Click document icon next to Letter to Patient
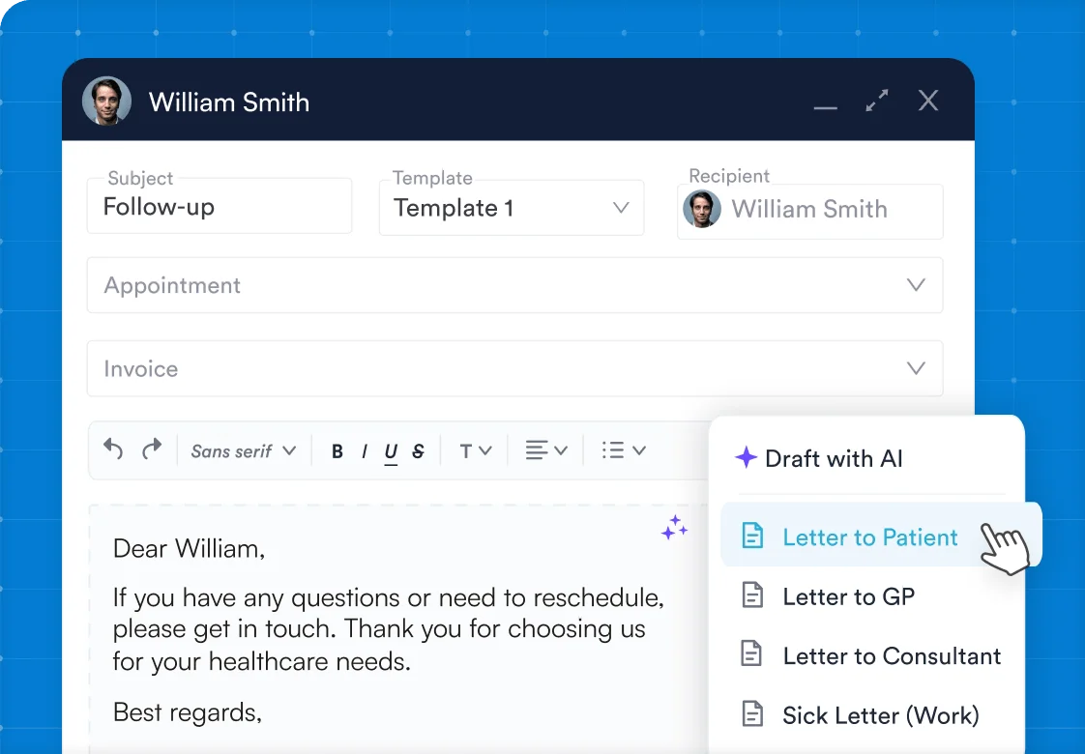The width and height of the screenshot is (1085, 754). tap(753, 536)
